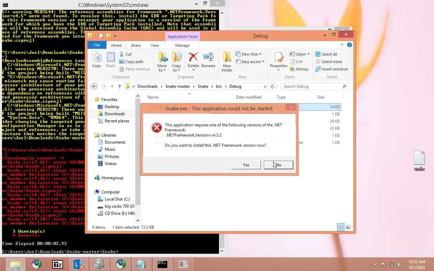Show hidden system tray icons
434x271 pixels.
coord(375,265)
